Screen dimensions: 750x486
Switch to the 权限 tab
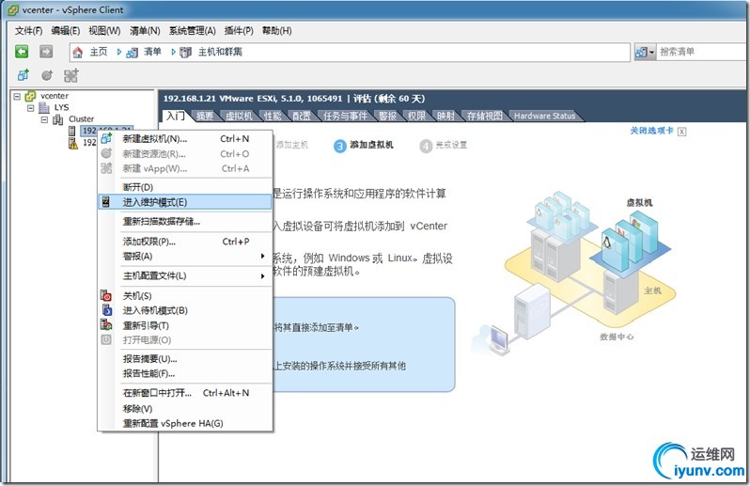(416, 116)
